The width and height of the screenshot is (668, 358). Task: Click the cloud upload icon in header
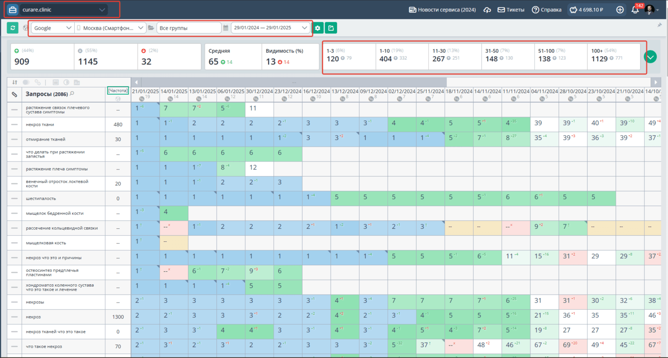pyautogui.click(x=487, y=10)
